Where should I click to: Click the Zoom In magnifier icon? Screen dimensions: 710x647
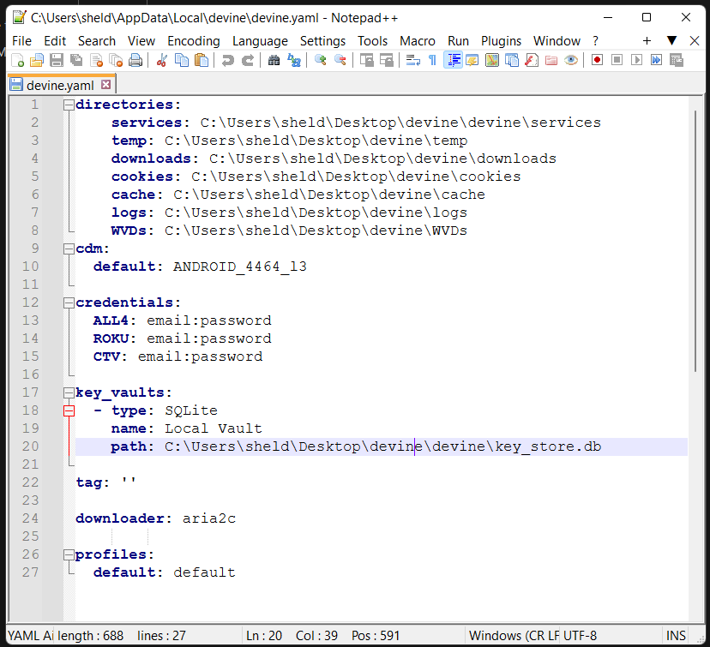click(321, 60)
